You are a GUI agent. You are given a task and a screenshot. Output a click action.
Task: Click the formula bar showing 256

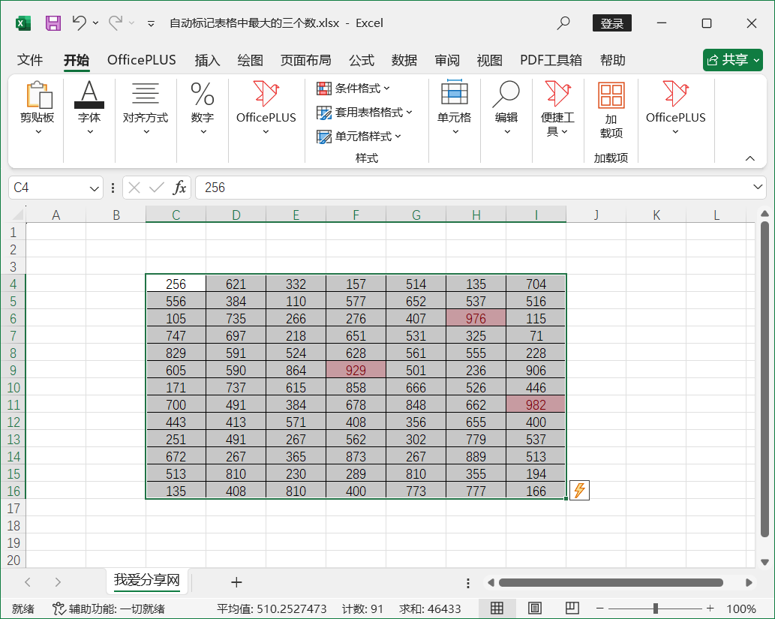pos(472,188)
